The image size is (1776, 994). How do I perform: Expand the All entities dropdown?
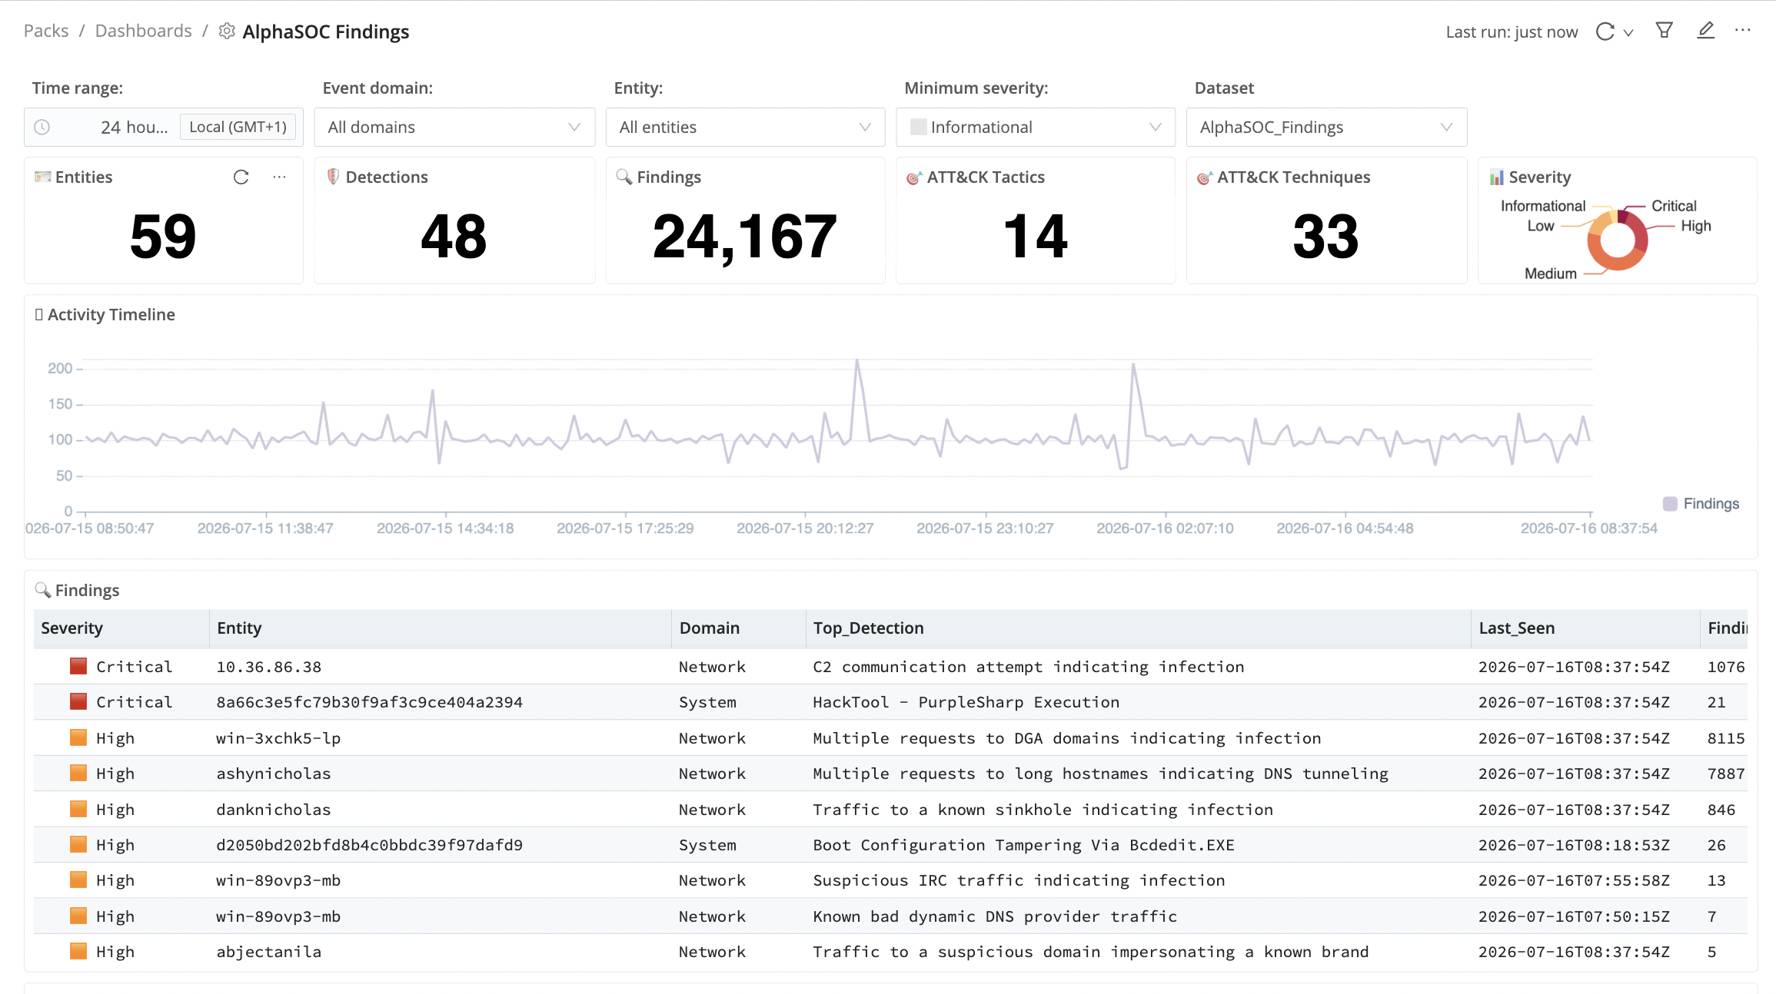[745, 127]
